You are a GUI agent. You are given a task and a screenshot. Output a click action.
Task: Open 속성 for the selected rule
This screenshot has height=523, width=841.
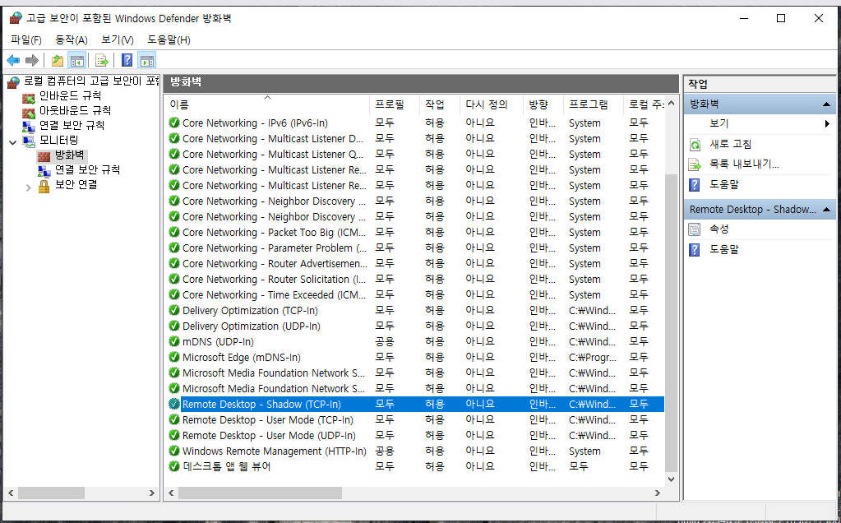[719, 229]
